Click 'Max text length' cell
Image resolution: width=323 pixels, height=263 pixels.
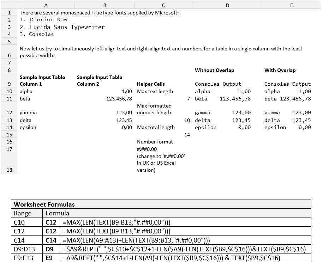click(155, 91)
